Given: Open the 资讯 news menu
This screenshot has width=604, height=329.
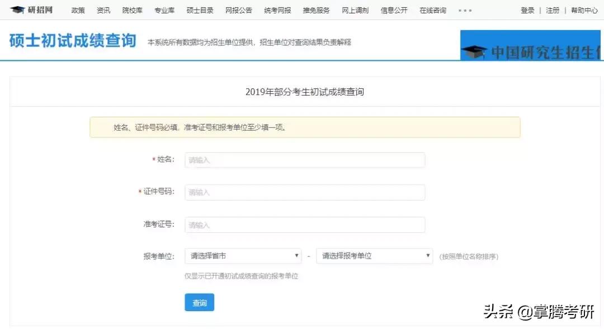Looking at the screenshot, I should (103, 9).
